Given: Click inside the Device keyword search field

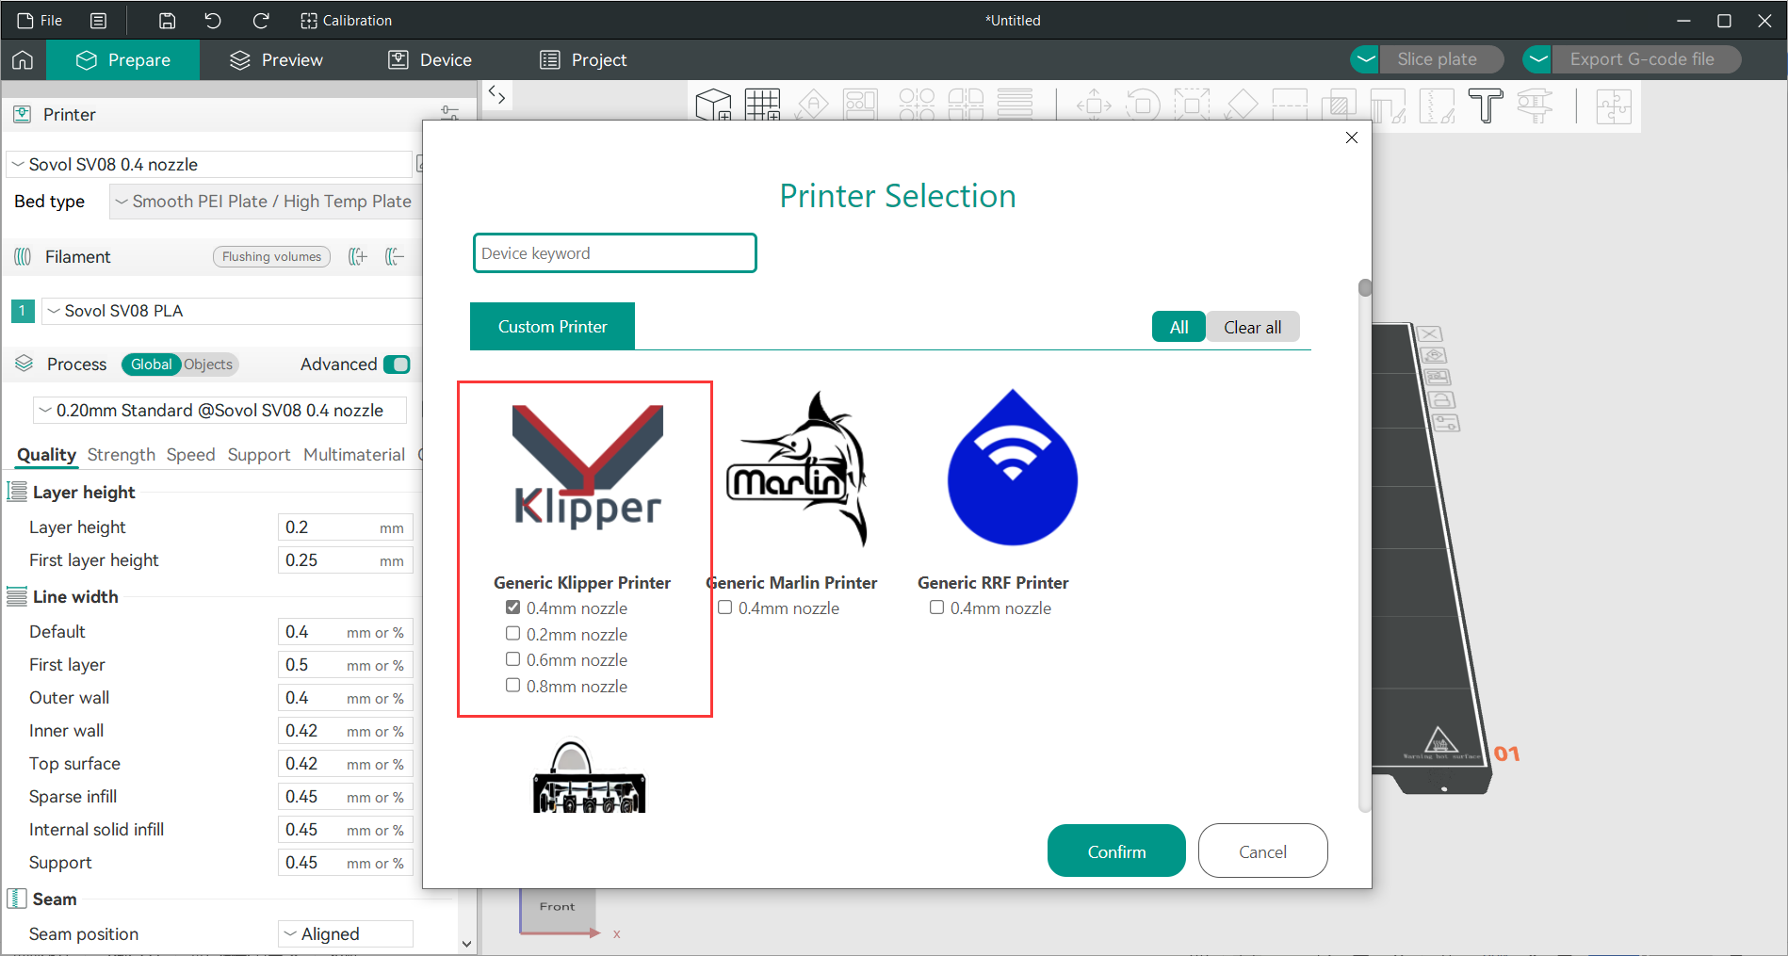Looking at the screenshot, I should point(614,252).
